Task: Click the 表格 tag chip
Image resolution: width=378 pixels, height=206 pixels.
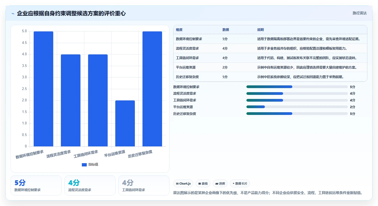Action: (203, 184)
